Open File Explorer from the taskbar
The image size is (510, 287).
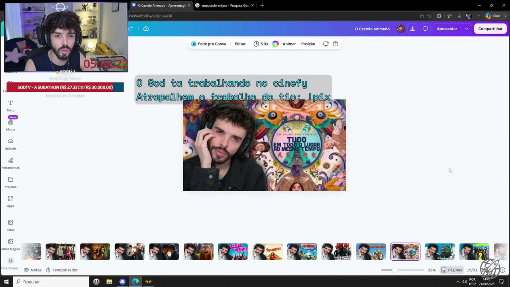point(109,282)
